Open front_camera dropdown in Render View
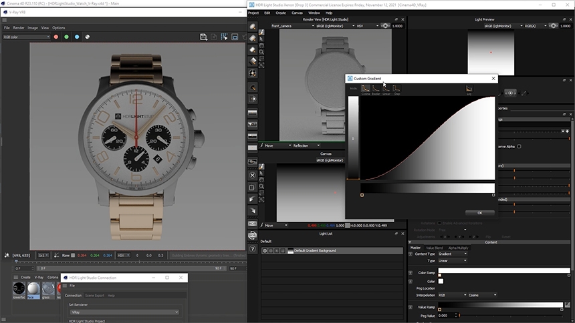 pyautogui.click(x=293, y=26)
